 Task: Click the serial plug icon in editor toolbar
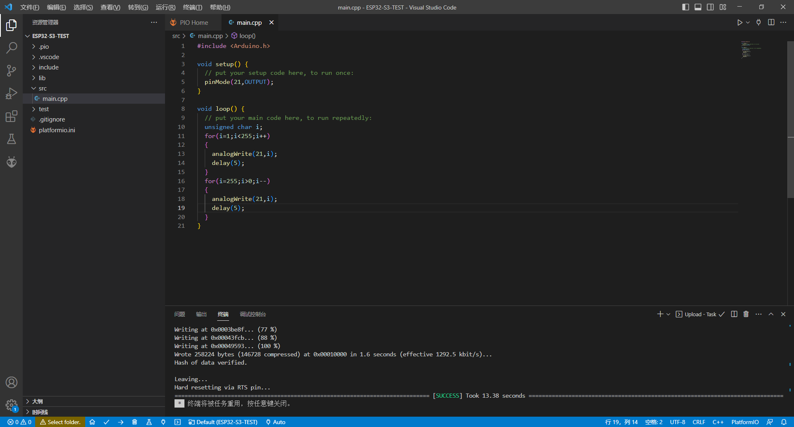coord(758,22)
